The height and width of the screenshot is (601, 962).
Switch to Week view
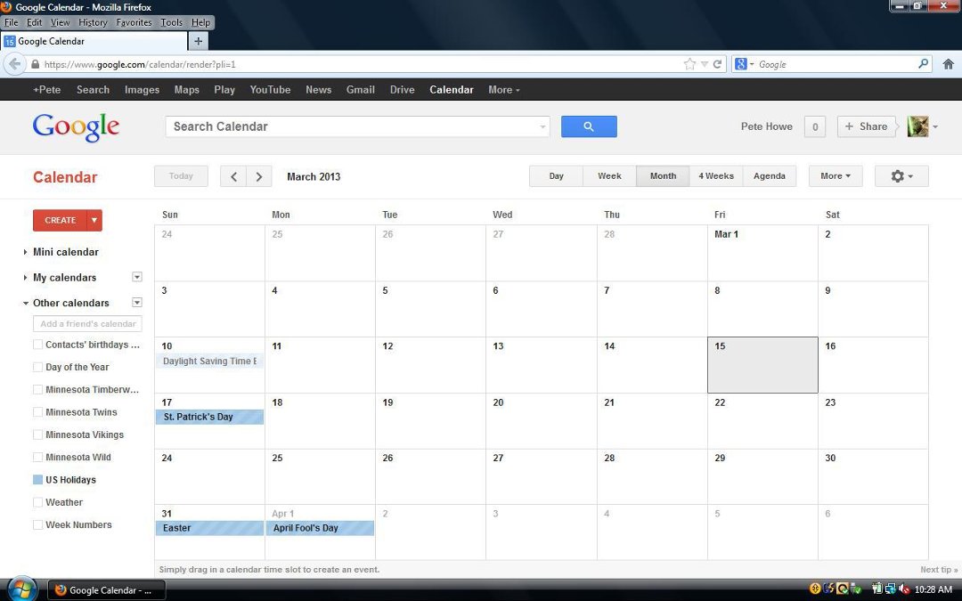(x=609, y=176)
